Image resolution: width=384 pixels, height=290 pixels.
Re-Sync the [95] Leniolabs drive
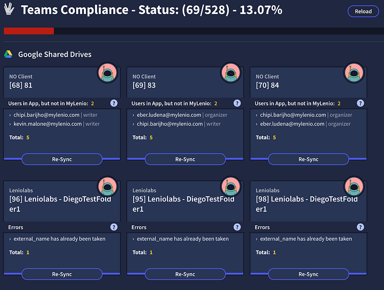pyautogui.click(x=185, y=274)
